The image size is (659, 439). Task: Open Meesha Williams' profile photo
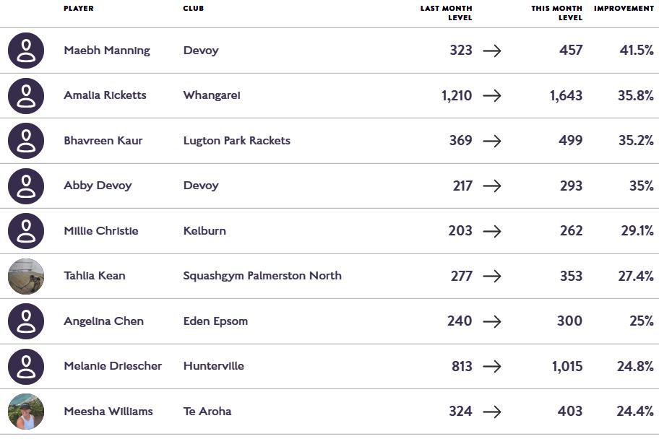[x=26, y=412]
